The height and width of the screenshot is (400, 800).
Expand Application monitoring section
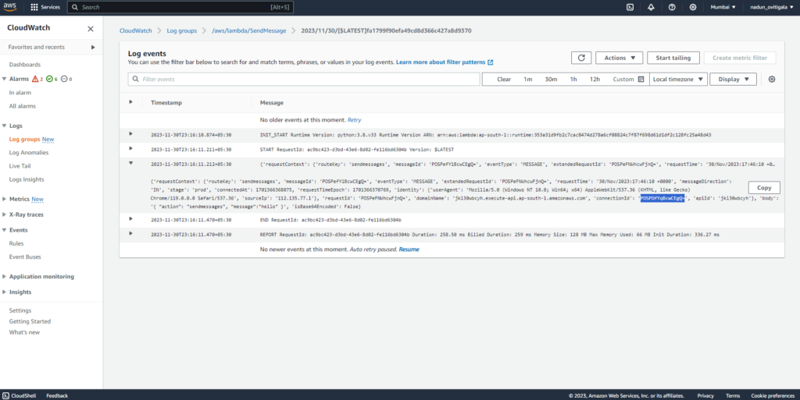5,277
